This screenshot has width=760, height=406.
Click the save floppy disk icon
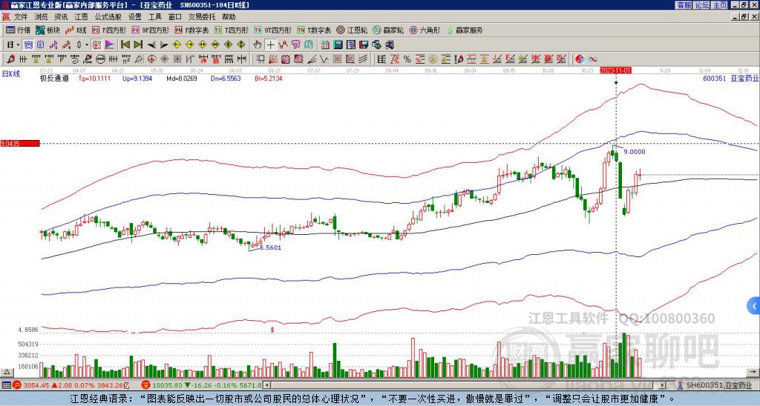[364, 45]
